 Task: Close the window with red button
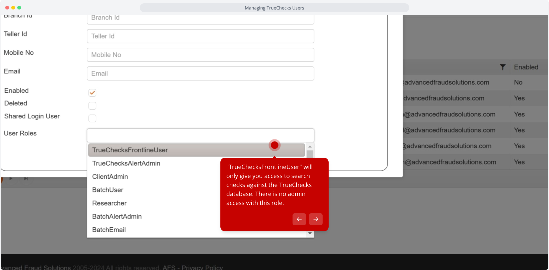coord(7,7)
